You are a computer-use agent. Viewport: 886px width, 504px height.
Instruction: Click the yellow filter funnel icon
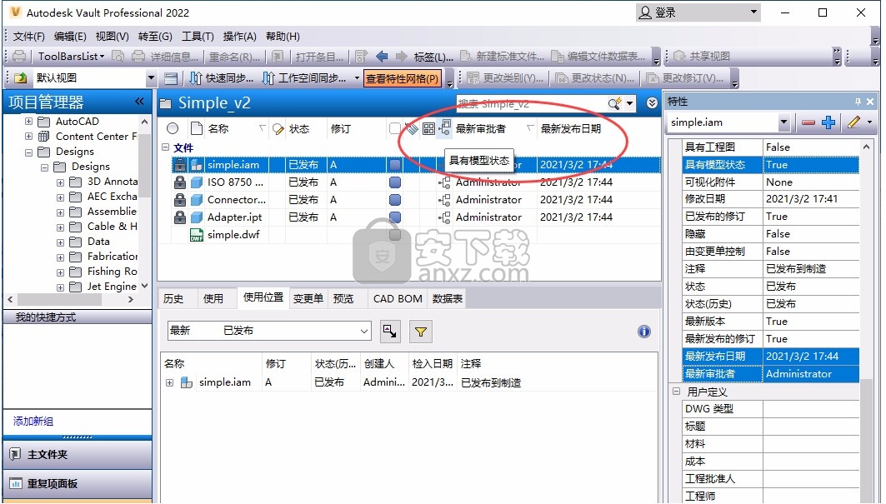pyautogui.click(x=420, y=332)
